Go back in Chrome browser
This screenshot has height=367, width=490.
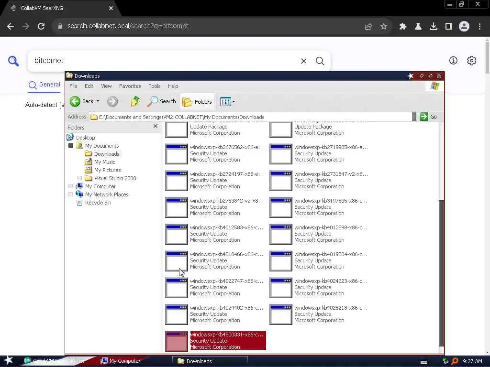11,26
